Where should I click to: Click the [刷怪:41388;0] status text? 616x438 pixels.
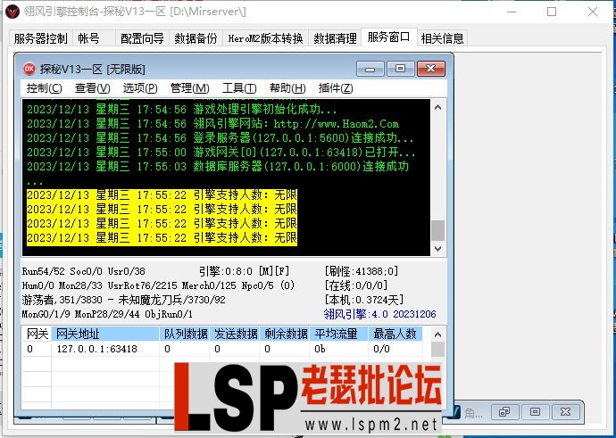tap(362, 271)
